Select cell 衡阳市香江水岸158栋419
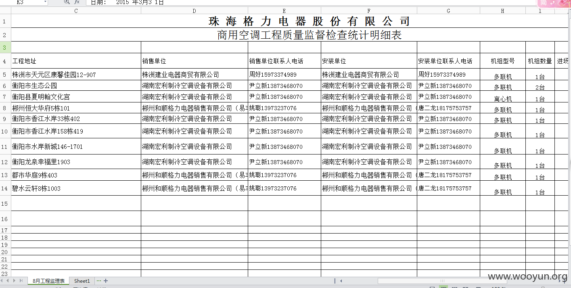The width and height of the screenshot is (571, 288). (x=76, y=131)
